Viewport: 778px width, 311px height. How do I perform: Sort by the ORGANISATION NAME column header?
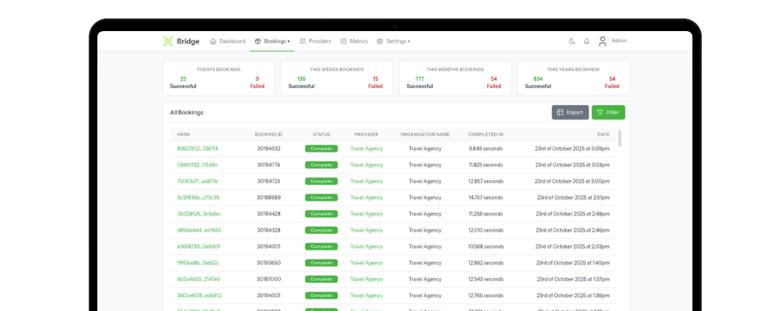pos(426,135)
